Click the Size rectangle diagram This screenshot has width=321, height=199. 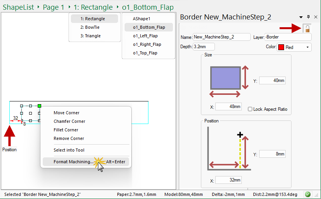tap(225, 78)
